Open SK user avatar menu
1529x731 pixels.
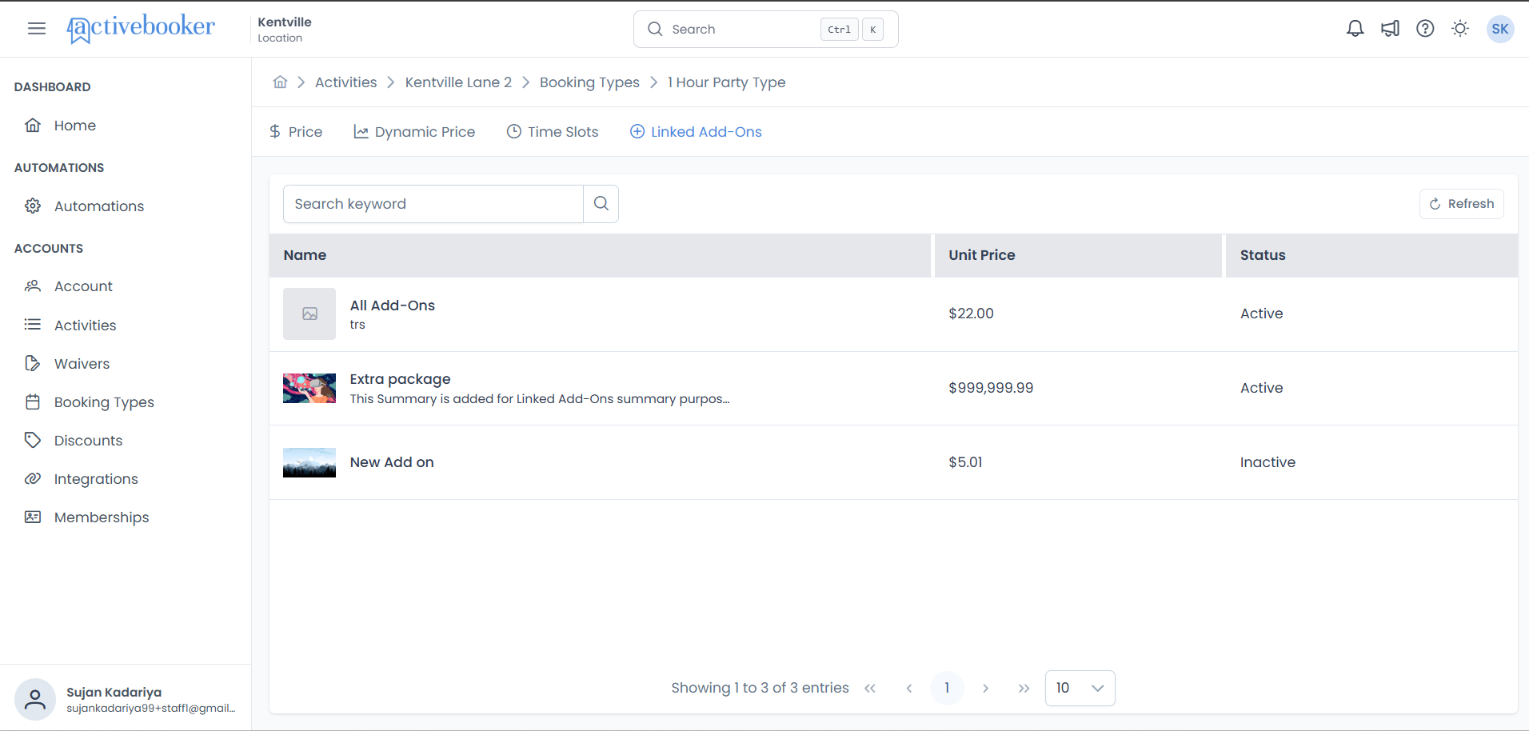pyautogui.click(x=1500, y=29)
